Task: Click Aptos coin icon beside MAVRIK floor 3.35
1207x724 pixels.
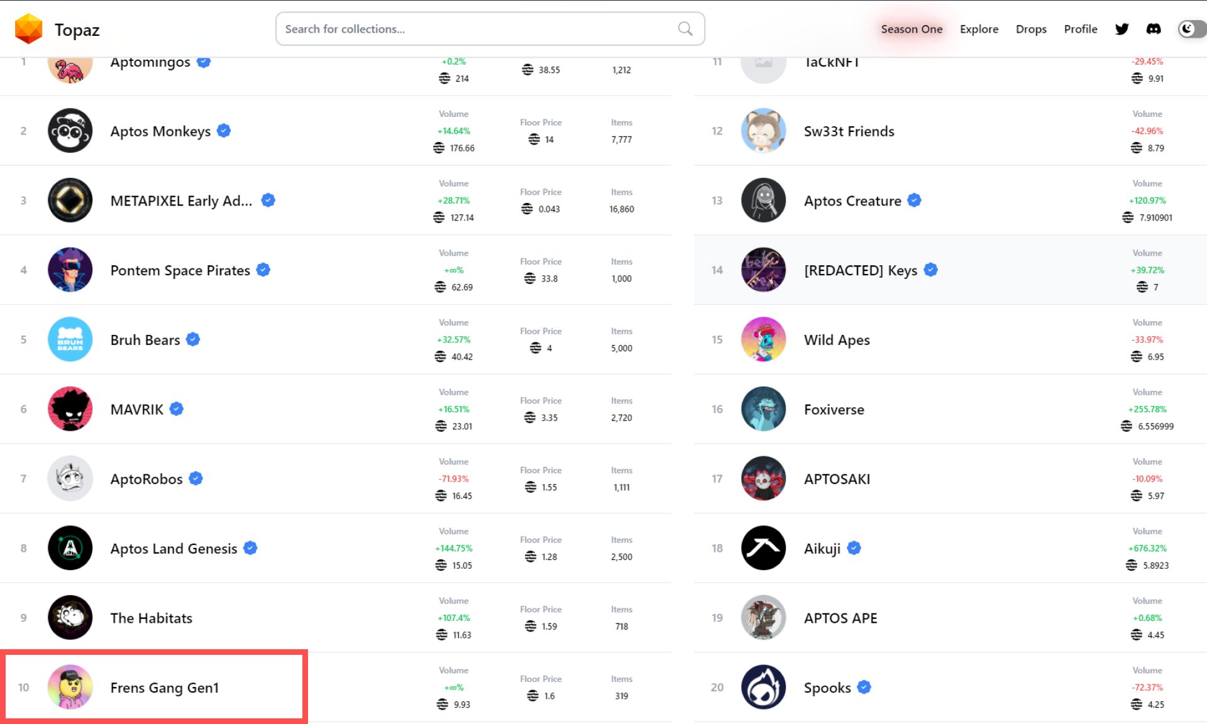Action: pos(530,417)
